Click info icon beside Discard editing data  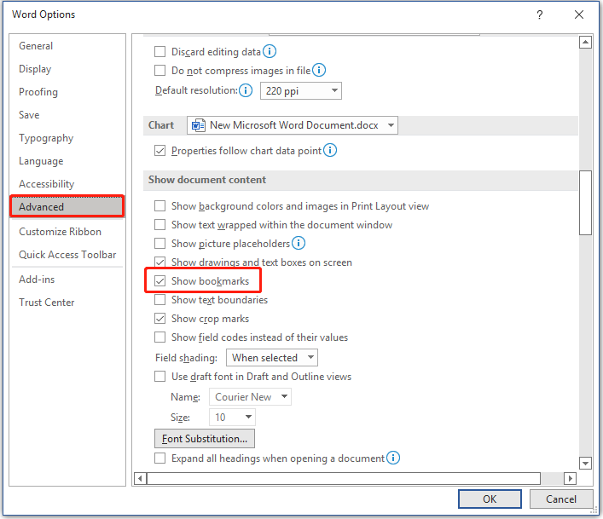click(270, 51)
